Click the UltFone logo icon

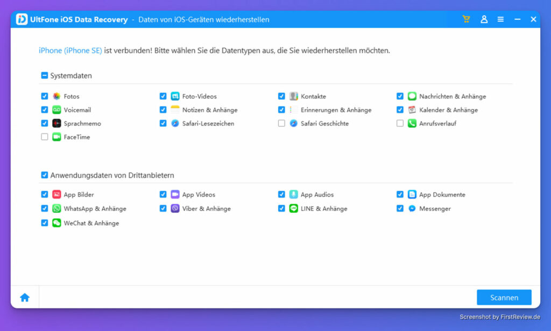pyautogui.click(x=22, y=19)
